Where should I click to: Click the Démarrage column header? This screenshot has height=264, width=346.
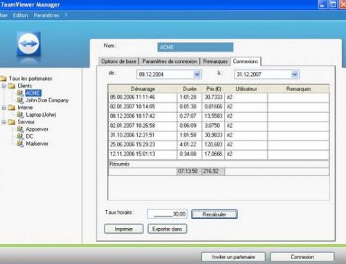pos(143,88)
